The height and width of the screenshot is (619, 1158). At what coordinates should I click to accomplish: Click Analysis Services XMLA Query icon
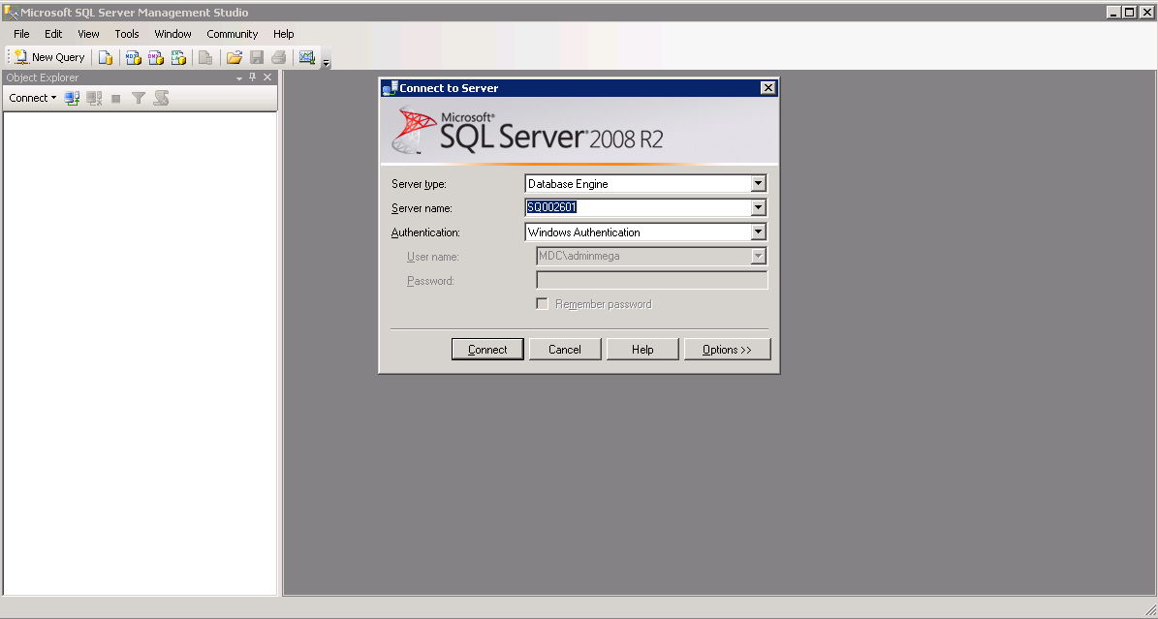(178, 57)
